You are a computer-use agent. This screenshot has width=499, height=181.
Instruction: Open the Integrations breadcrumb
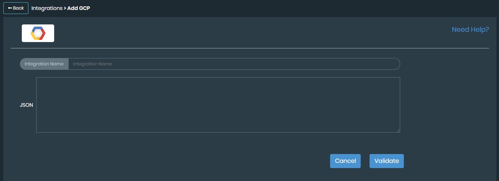click(x=47, y=8)
